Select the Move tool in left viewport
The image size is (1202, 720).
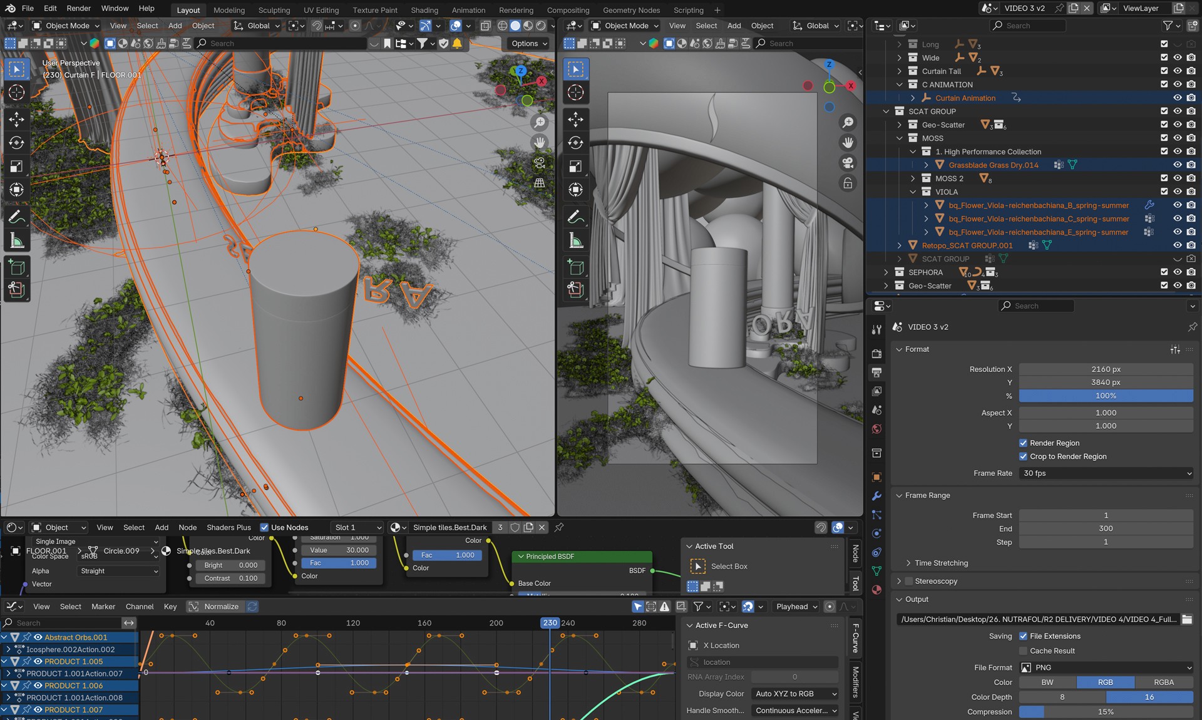17,119
